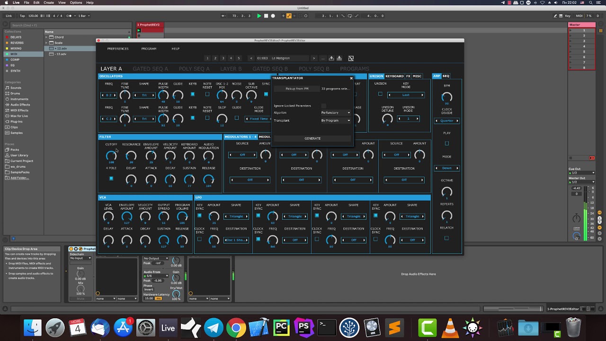This screenshot has height=341, width=606.
Task: Open the Glide Mode selector showing Fixed Time
Action: 258,119
